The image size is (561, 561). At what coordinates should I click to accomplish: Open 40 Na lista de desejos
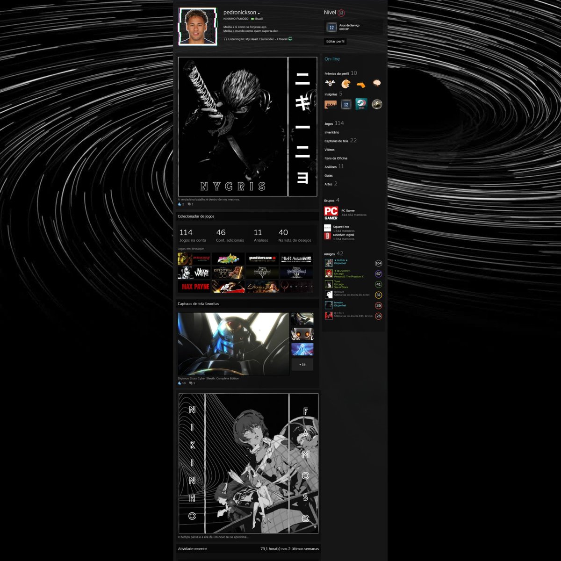[295, 235]
